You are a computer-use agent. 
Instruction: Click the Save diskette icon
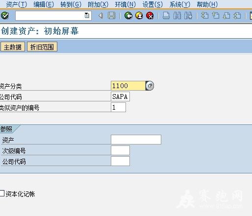coord(111,16)
